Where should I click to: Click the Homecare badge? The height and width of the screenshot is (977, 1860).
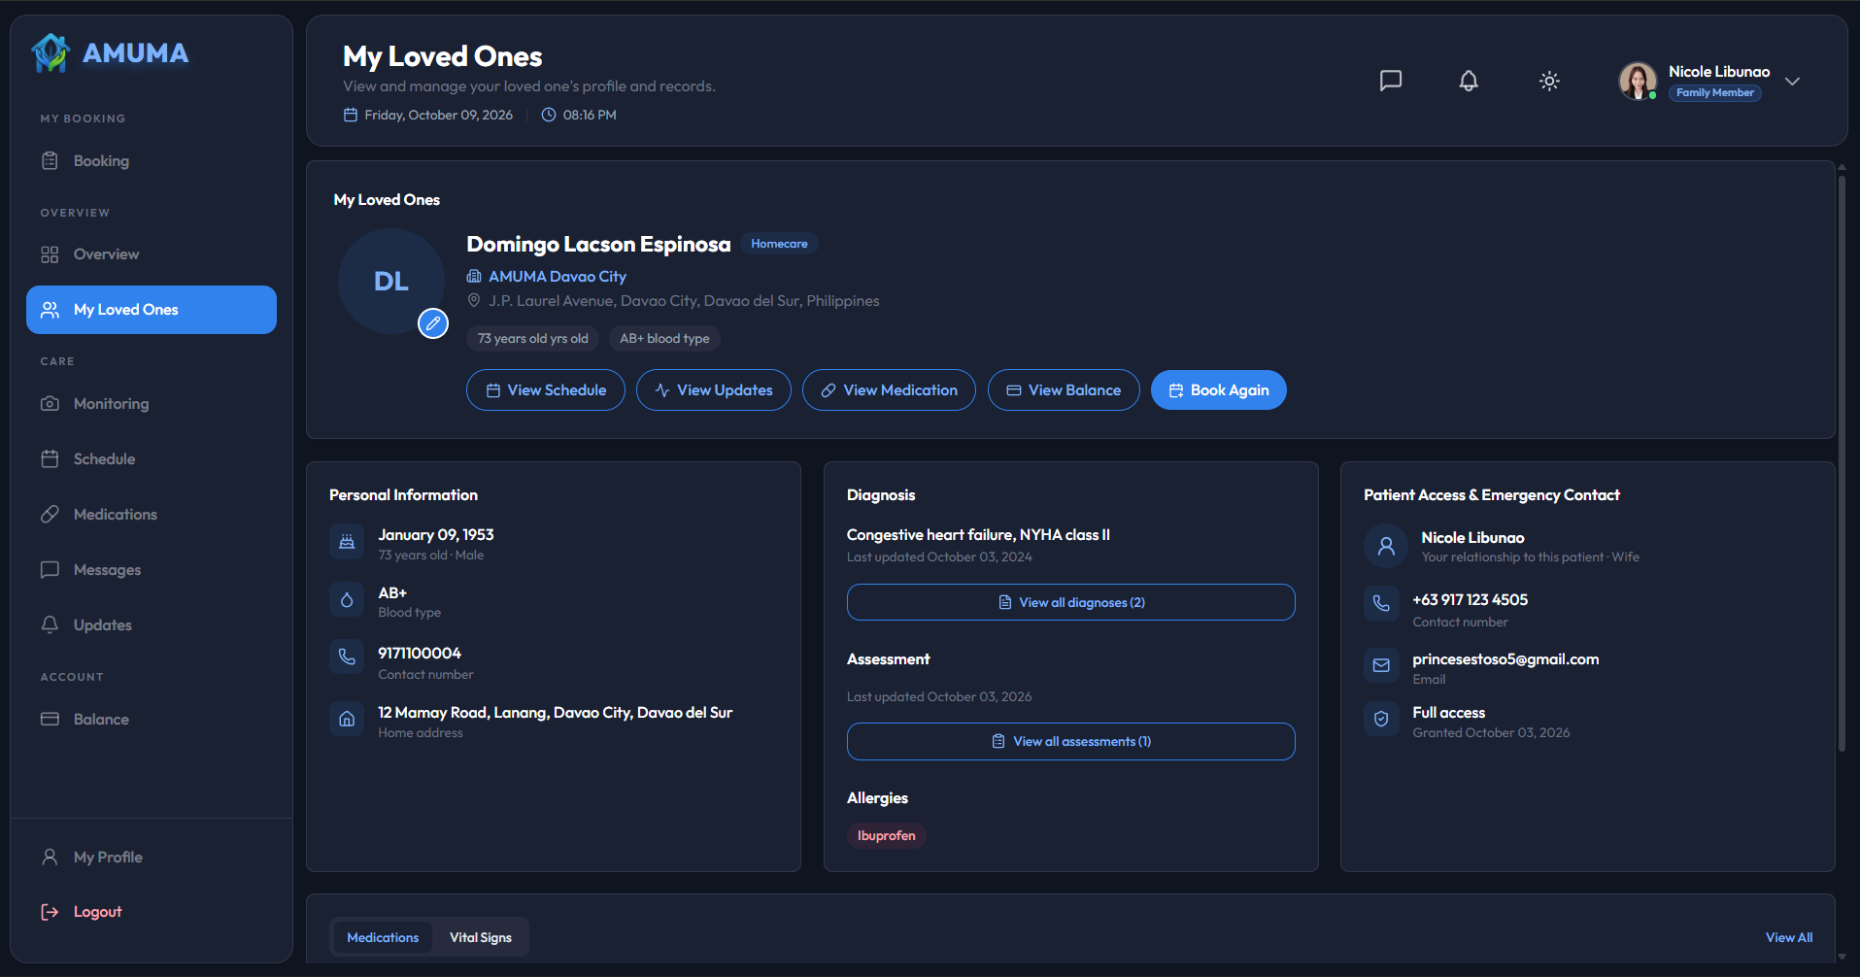(x=779, y=244)
